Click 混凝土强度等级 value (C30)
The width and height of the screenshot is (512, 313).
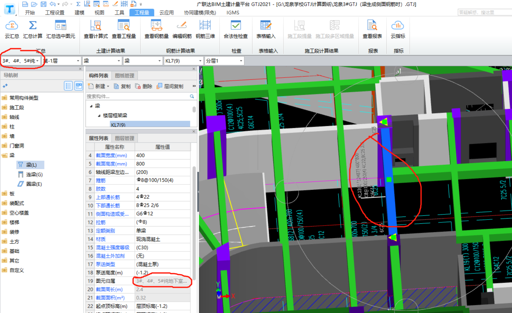point(162,247)
